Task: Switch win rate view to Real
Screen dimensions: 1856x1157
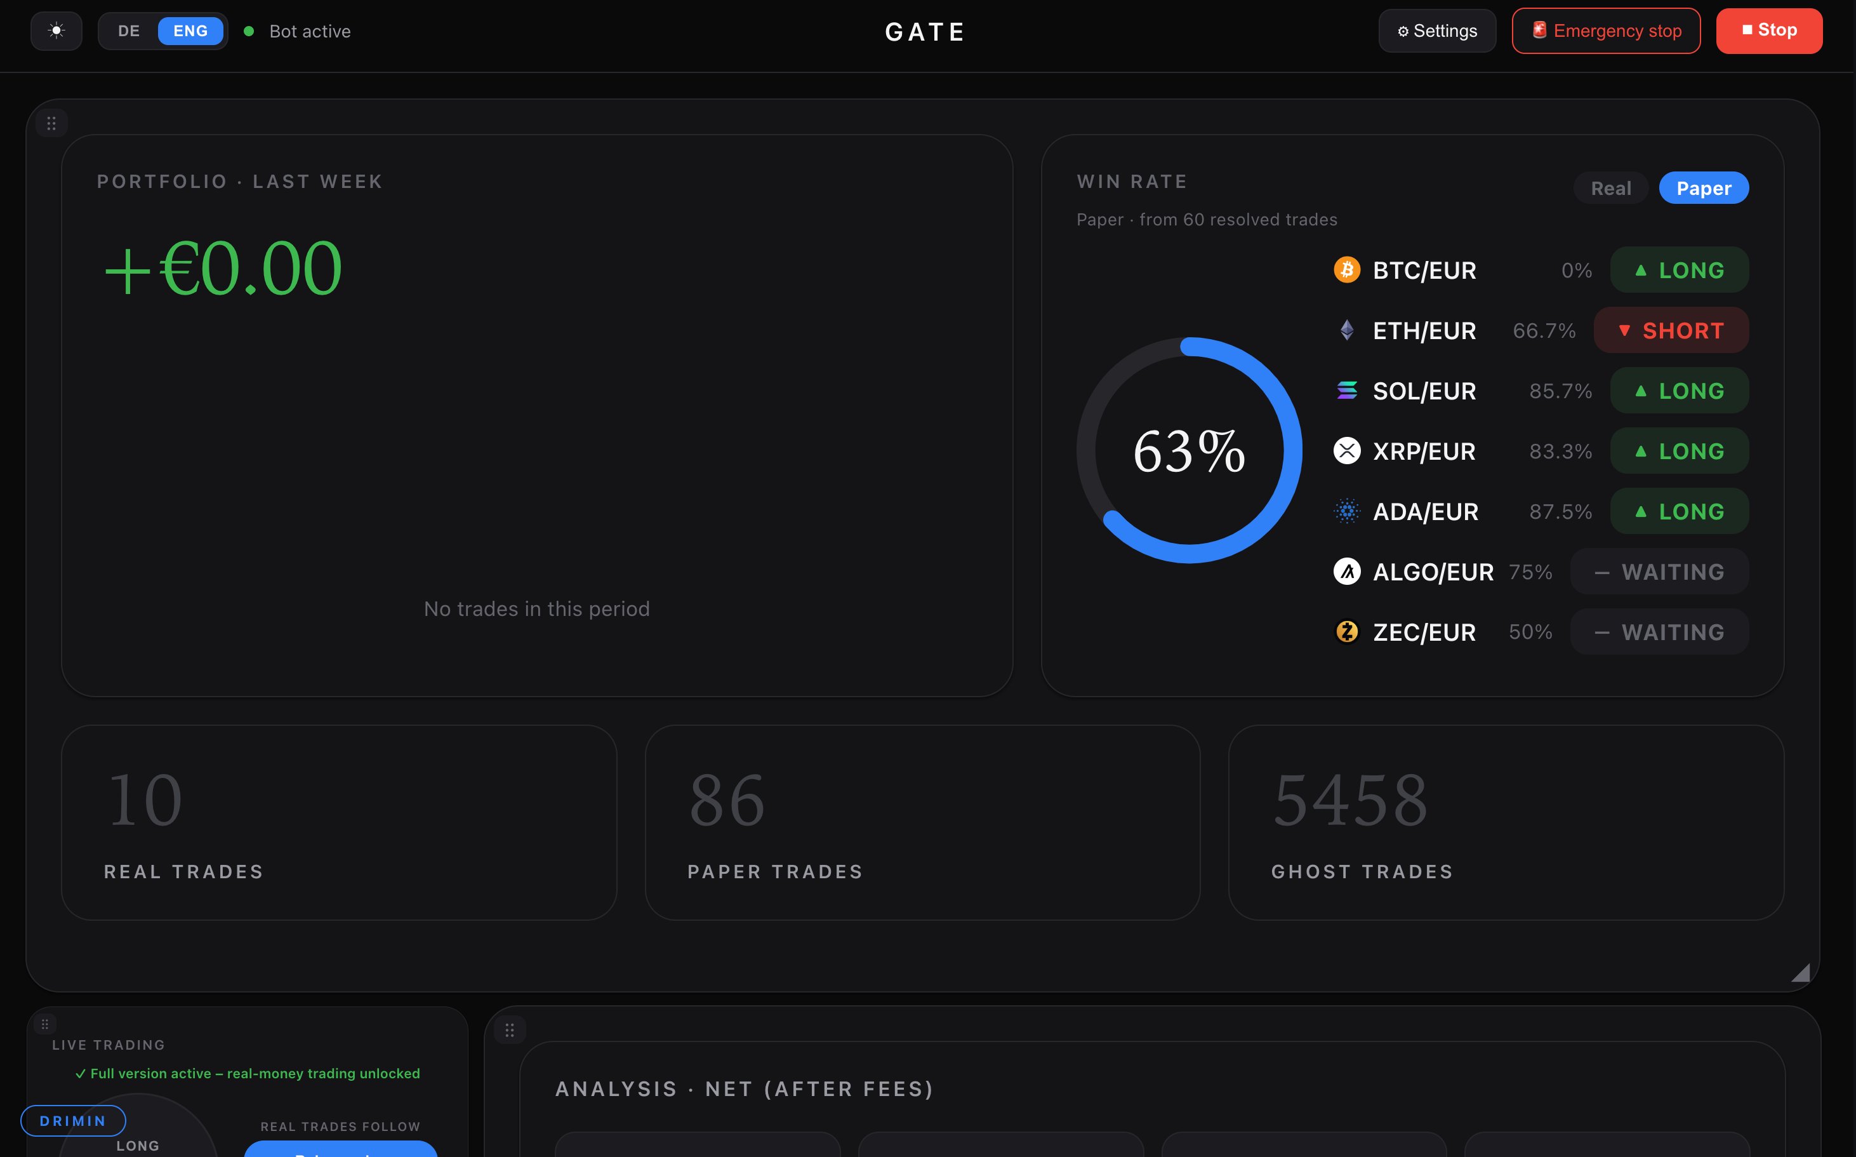Action: click(x=1610, y=188)
